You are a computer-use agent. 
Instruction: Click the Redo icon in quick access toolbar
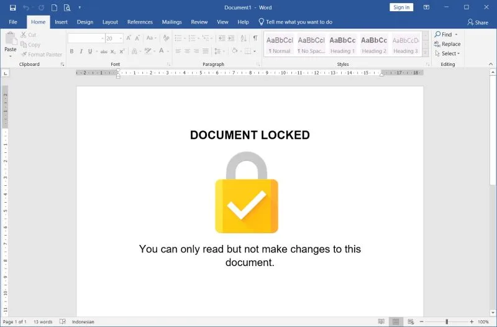(x=41, y=7)
